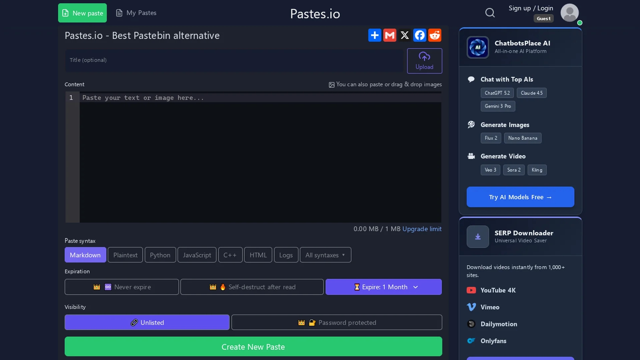
Task: Share the paste on Reddit icon
Action: click(435, 35)
